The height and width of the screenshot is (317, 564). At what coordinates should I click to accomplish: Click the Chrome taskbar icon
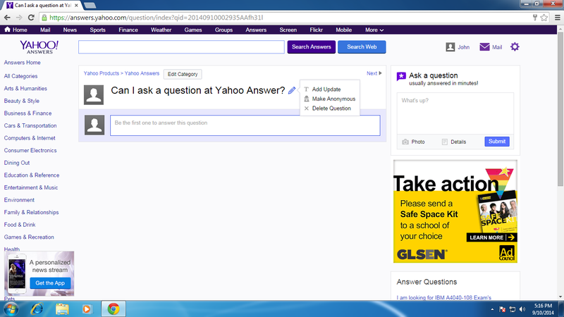[x=114, y=309]
